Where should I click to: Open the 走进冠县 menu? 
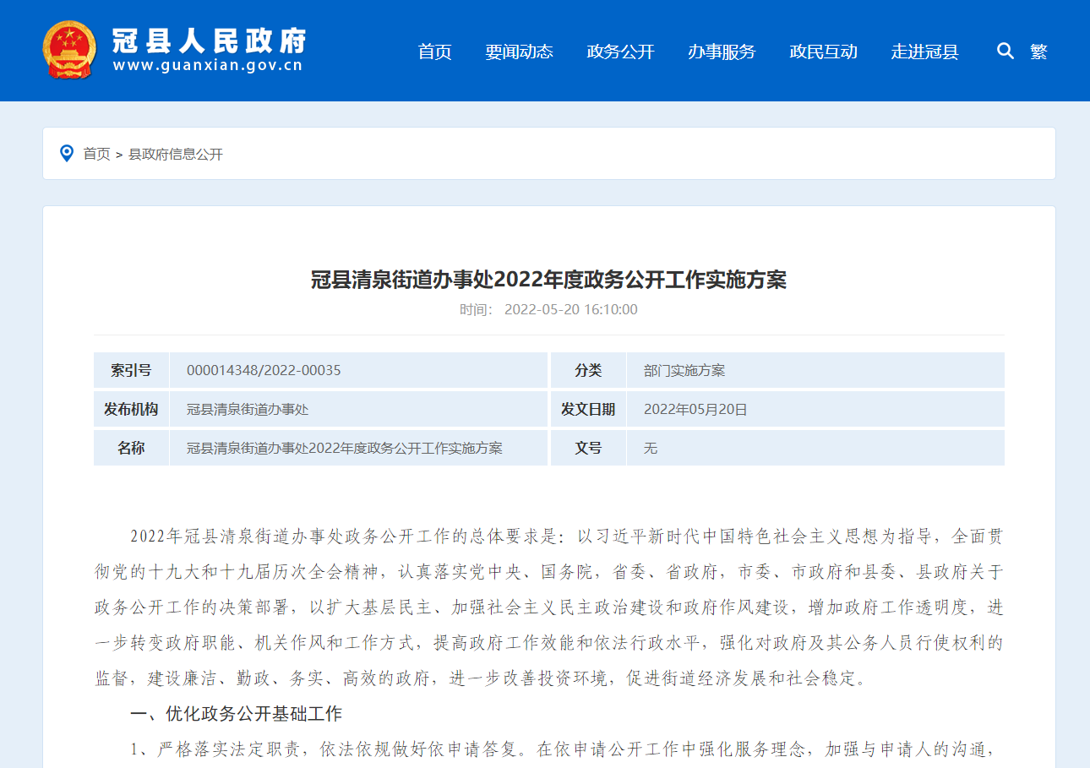[x=924, y=52]
